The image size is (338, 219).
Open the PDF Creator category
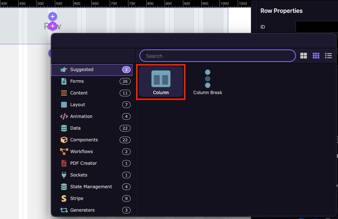pos(91,163)
